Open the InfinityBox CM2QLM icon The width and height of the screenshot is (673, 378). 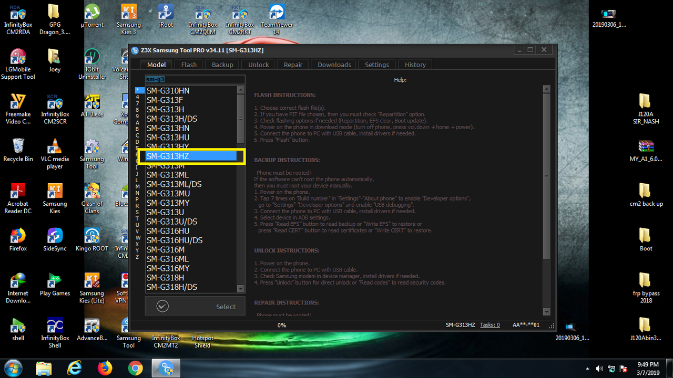coord(203,19)
